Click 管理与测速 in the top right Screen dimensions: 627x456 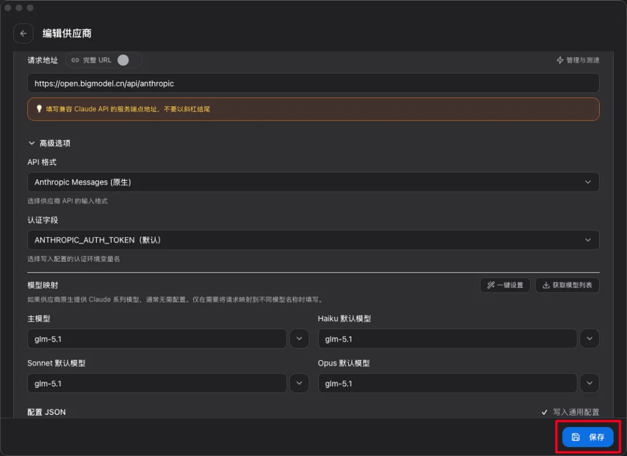pos(581,60)
